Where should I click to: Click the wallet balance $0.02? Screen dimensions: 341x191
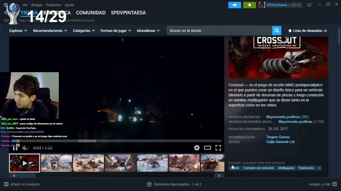296,5
